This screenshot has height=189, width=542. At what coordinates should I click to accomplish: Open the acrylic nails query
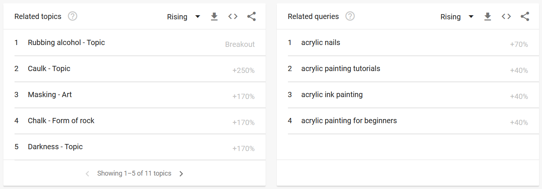click(321, 42)
